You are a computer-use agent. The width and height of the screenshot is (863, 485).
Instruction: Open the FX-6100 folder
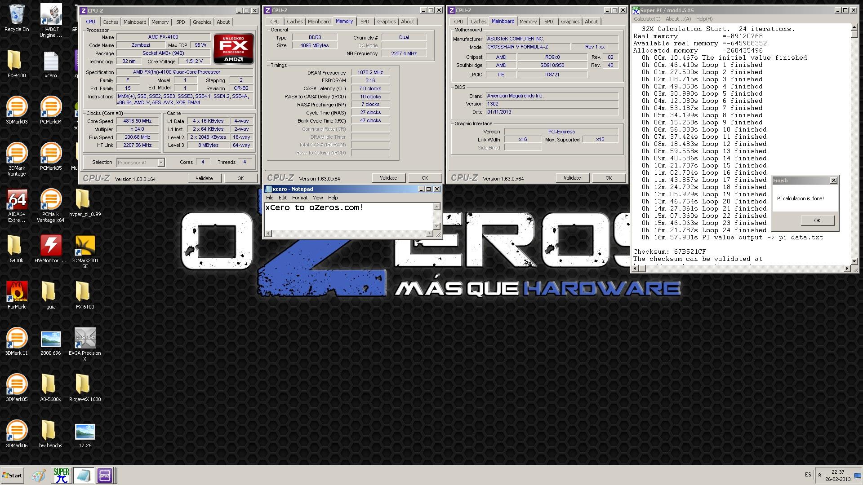pyautogui.click(x=85, y=295)
